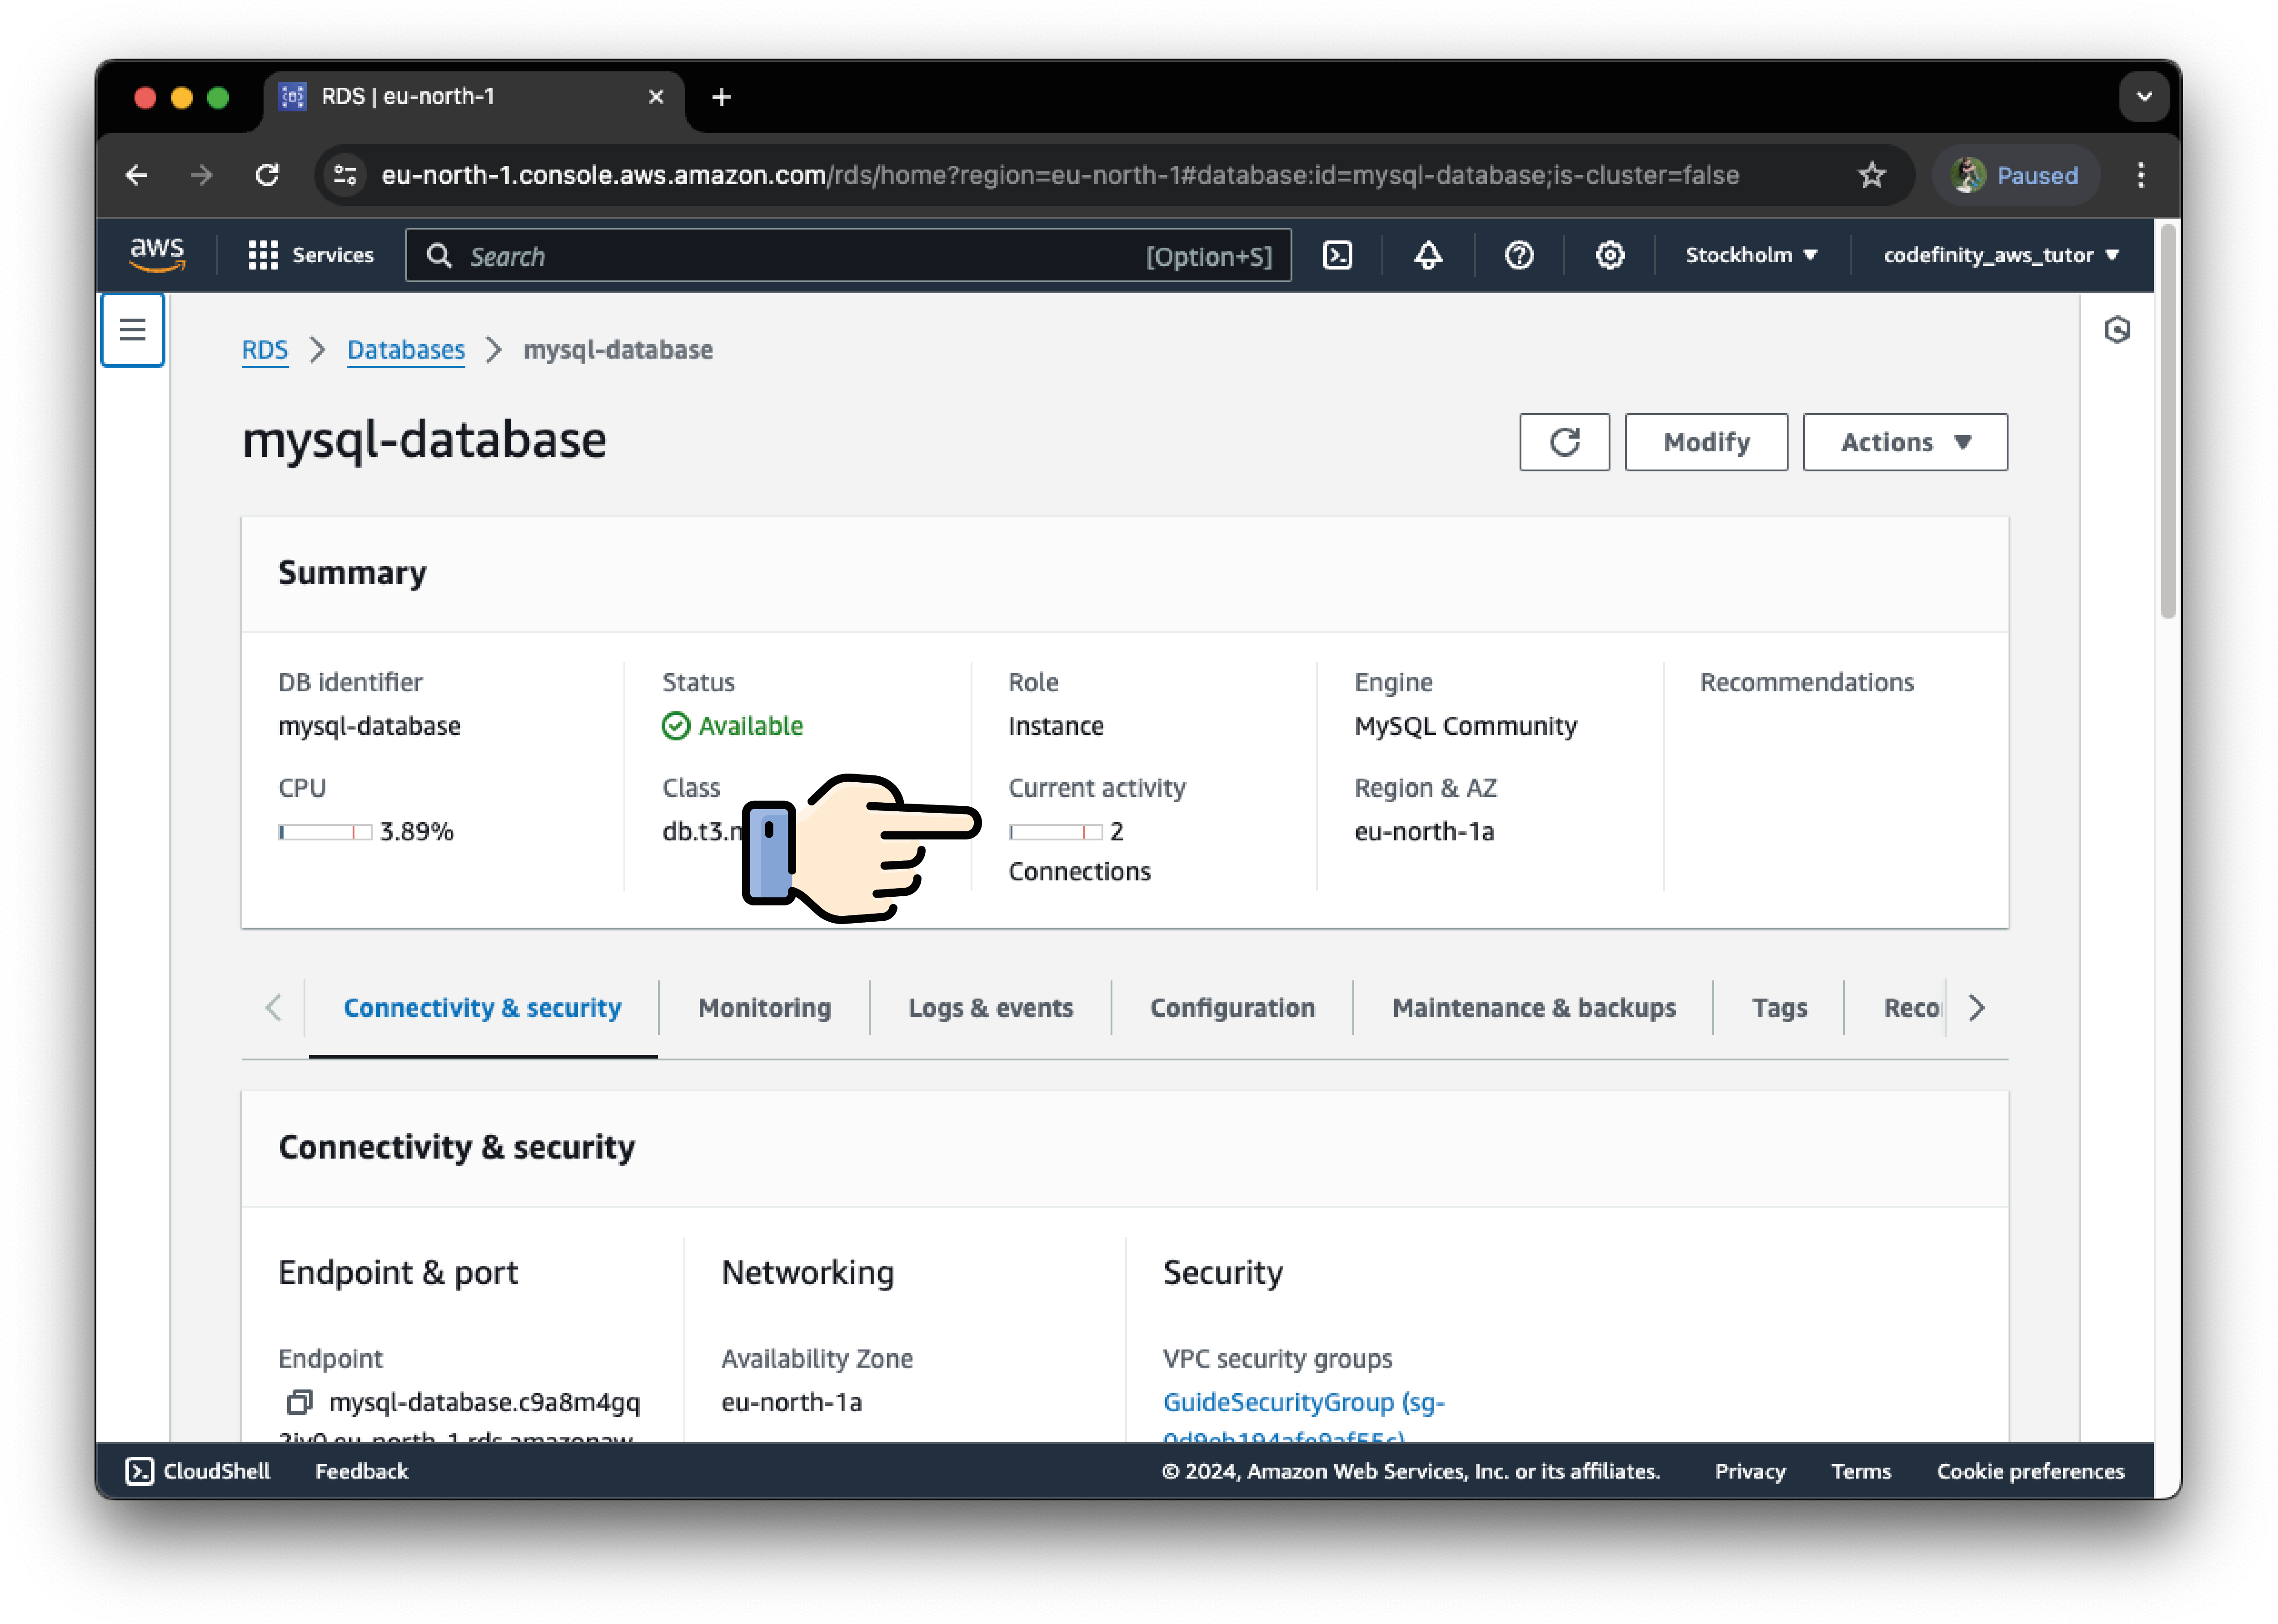The image size is (2278, 1624).
Task: Open a new browser tab
Action: (721, 97)
